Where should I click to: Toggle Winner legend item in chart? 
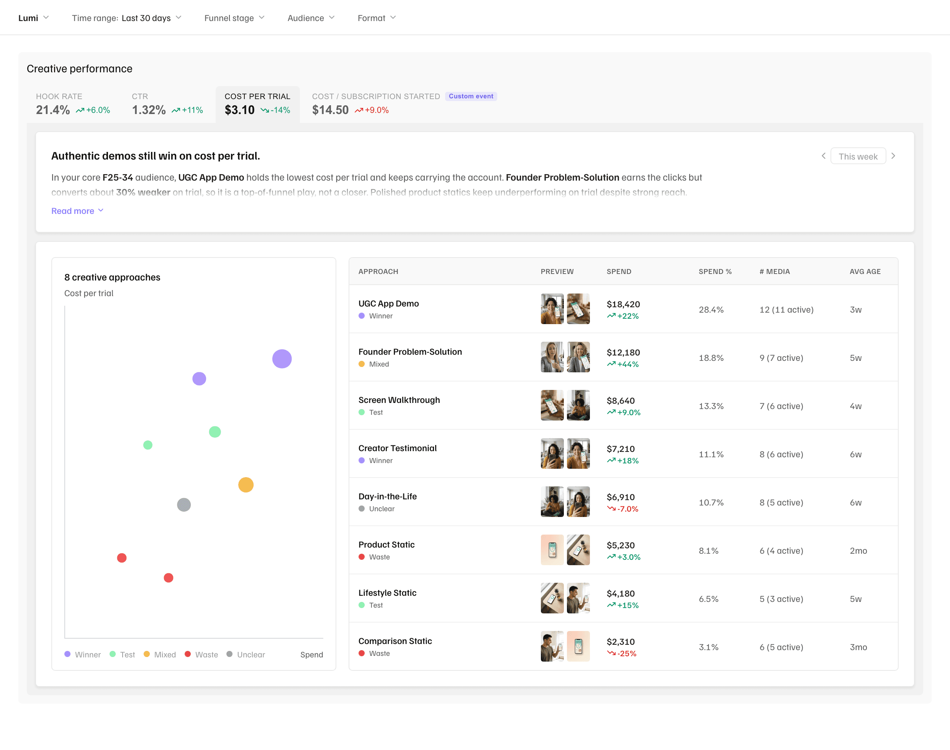[x=83, y=654]
